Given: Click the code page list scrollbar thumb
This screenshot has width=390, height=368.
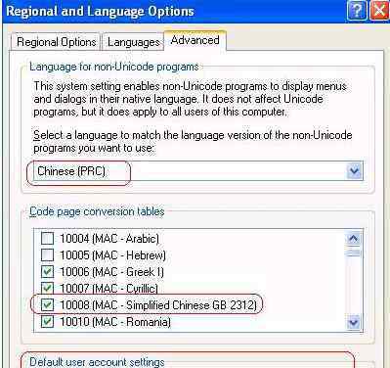Looking at the screenshot, I should [x=354, y=253].
